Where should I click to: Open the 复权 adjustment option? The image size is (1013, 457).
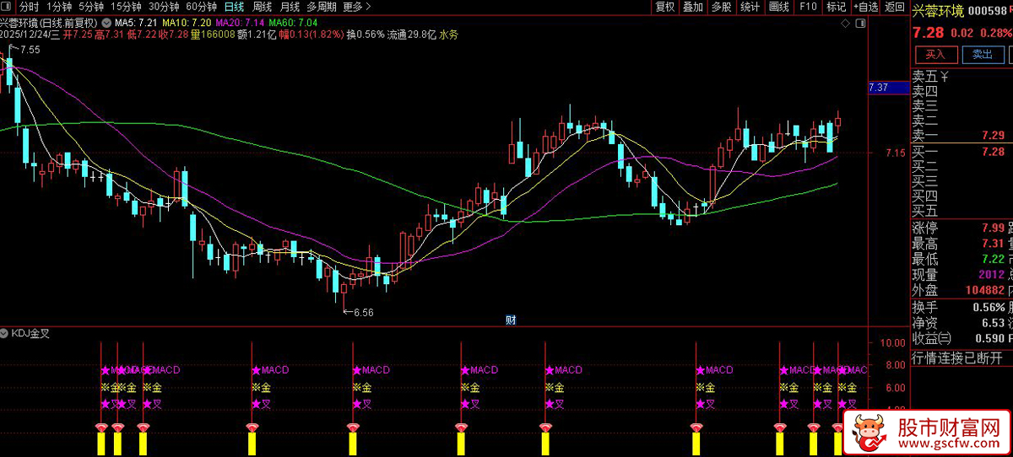click(x=665, y=7)
